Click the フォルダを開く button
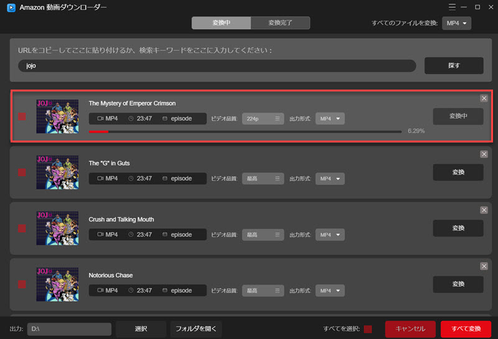The width and height of the screenshot is (498, 339). pos(196,329)
